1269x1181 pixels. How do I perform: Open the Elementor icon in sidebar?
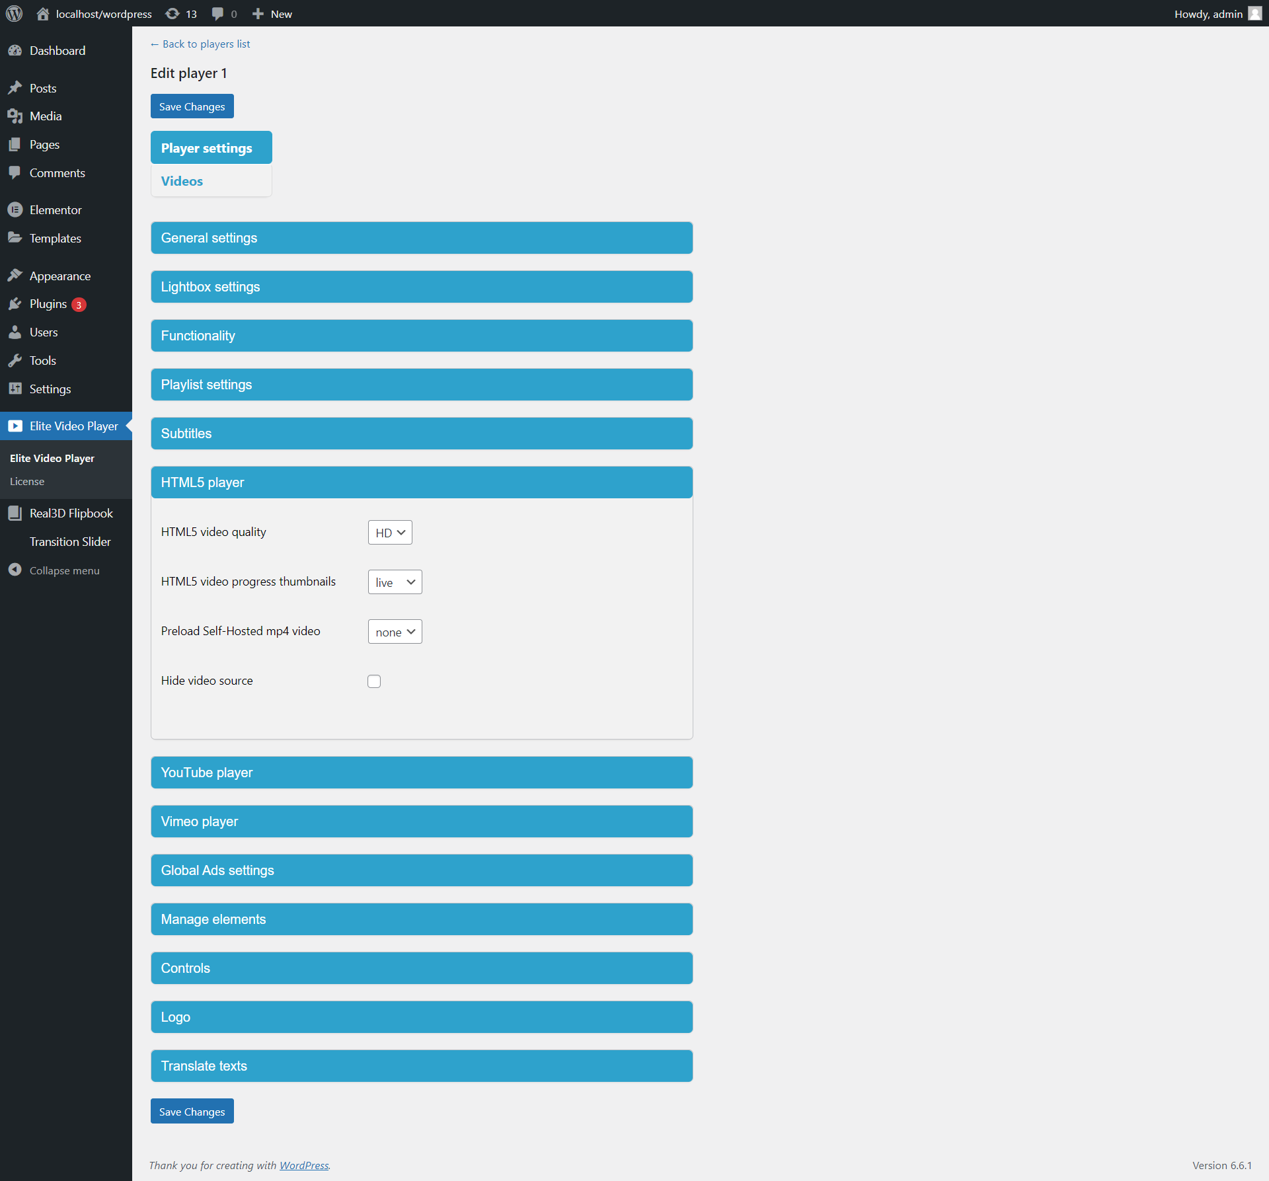[15, 210]
